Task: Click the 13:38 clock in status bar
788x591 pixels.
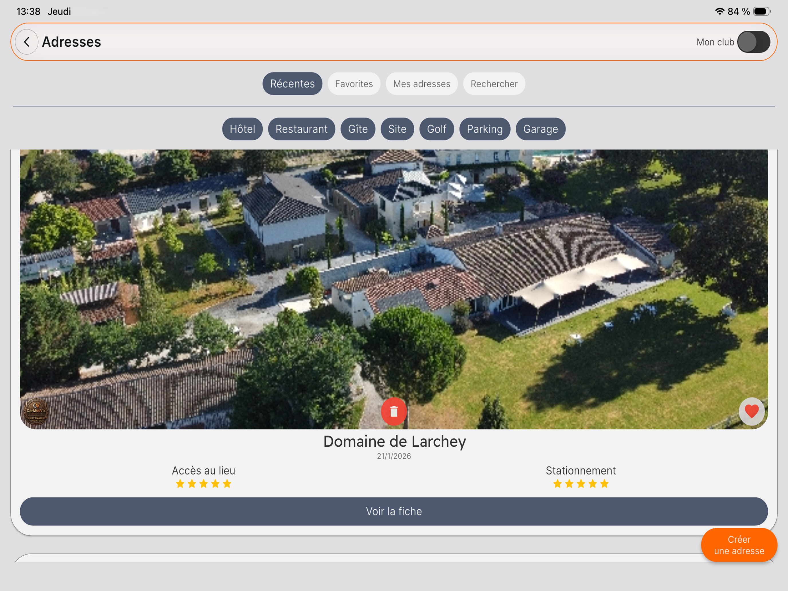Action: 29,11
